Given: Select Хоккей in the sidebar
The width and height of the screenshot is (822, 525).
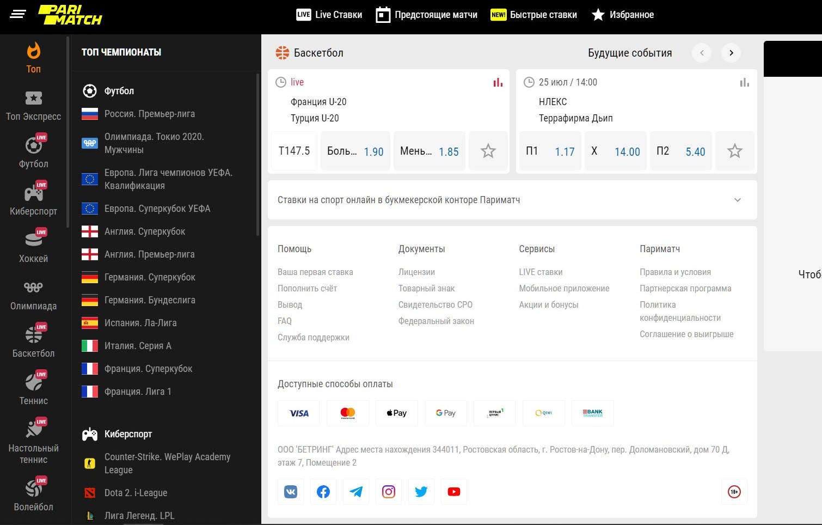Looking at the screenshot, I should pyautogui.click(x=33, y=247).
